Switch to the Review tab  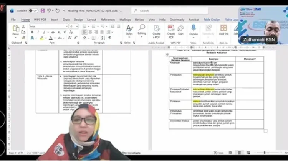pos(140,20)
